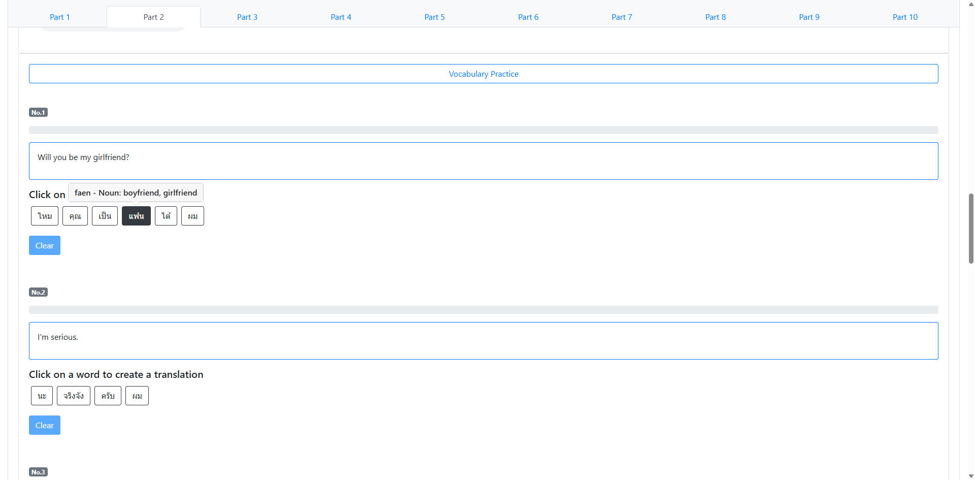Click the highlighted word แฟน
This screenshot has width=975, height=480.
[136, 216]
